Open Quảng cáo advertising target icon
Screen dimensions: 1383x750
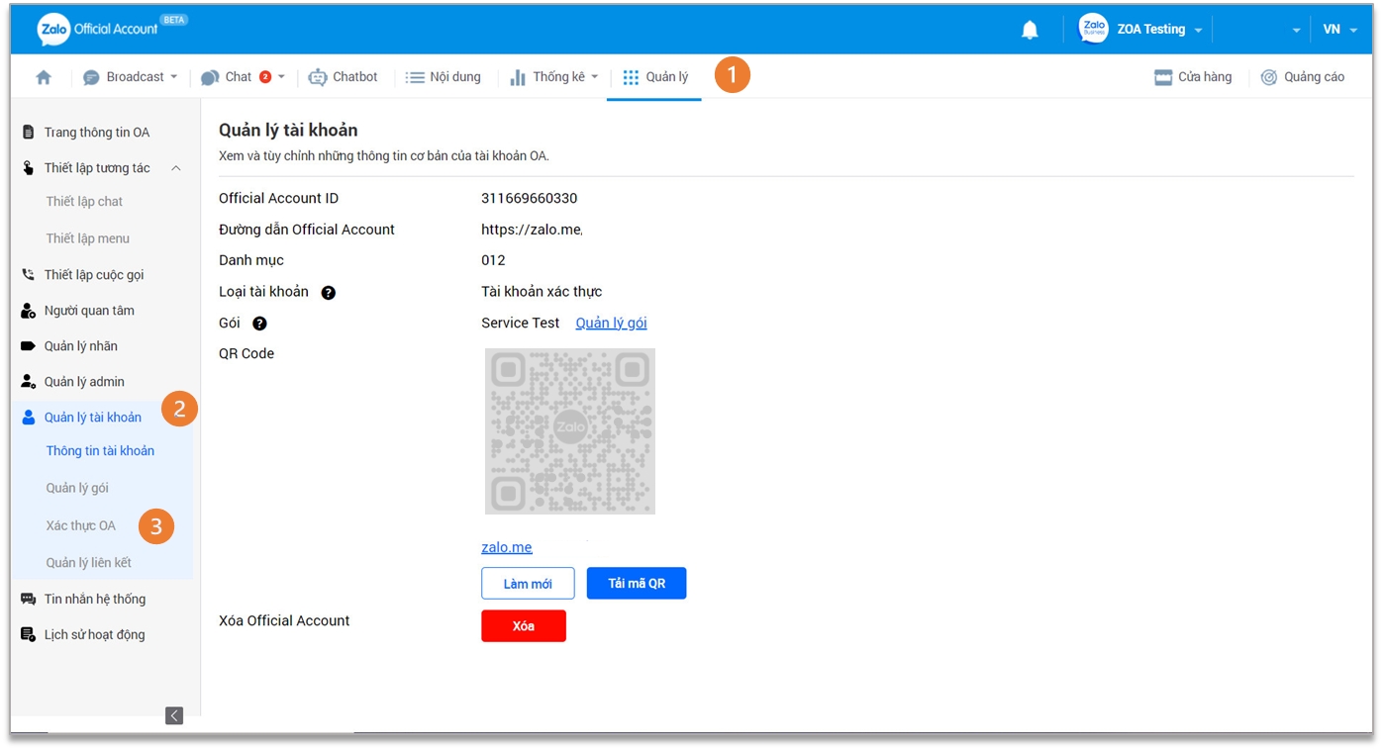click(1269, 77)
